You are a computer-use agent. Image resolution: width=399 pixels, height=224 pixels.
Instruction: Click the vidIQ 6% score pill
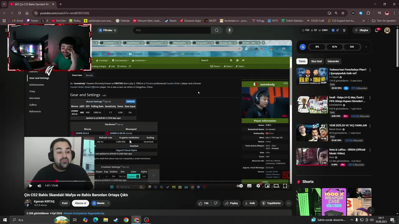317,47
